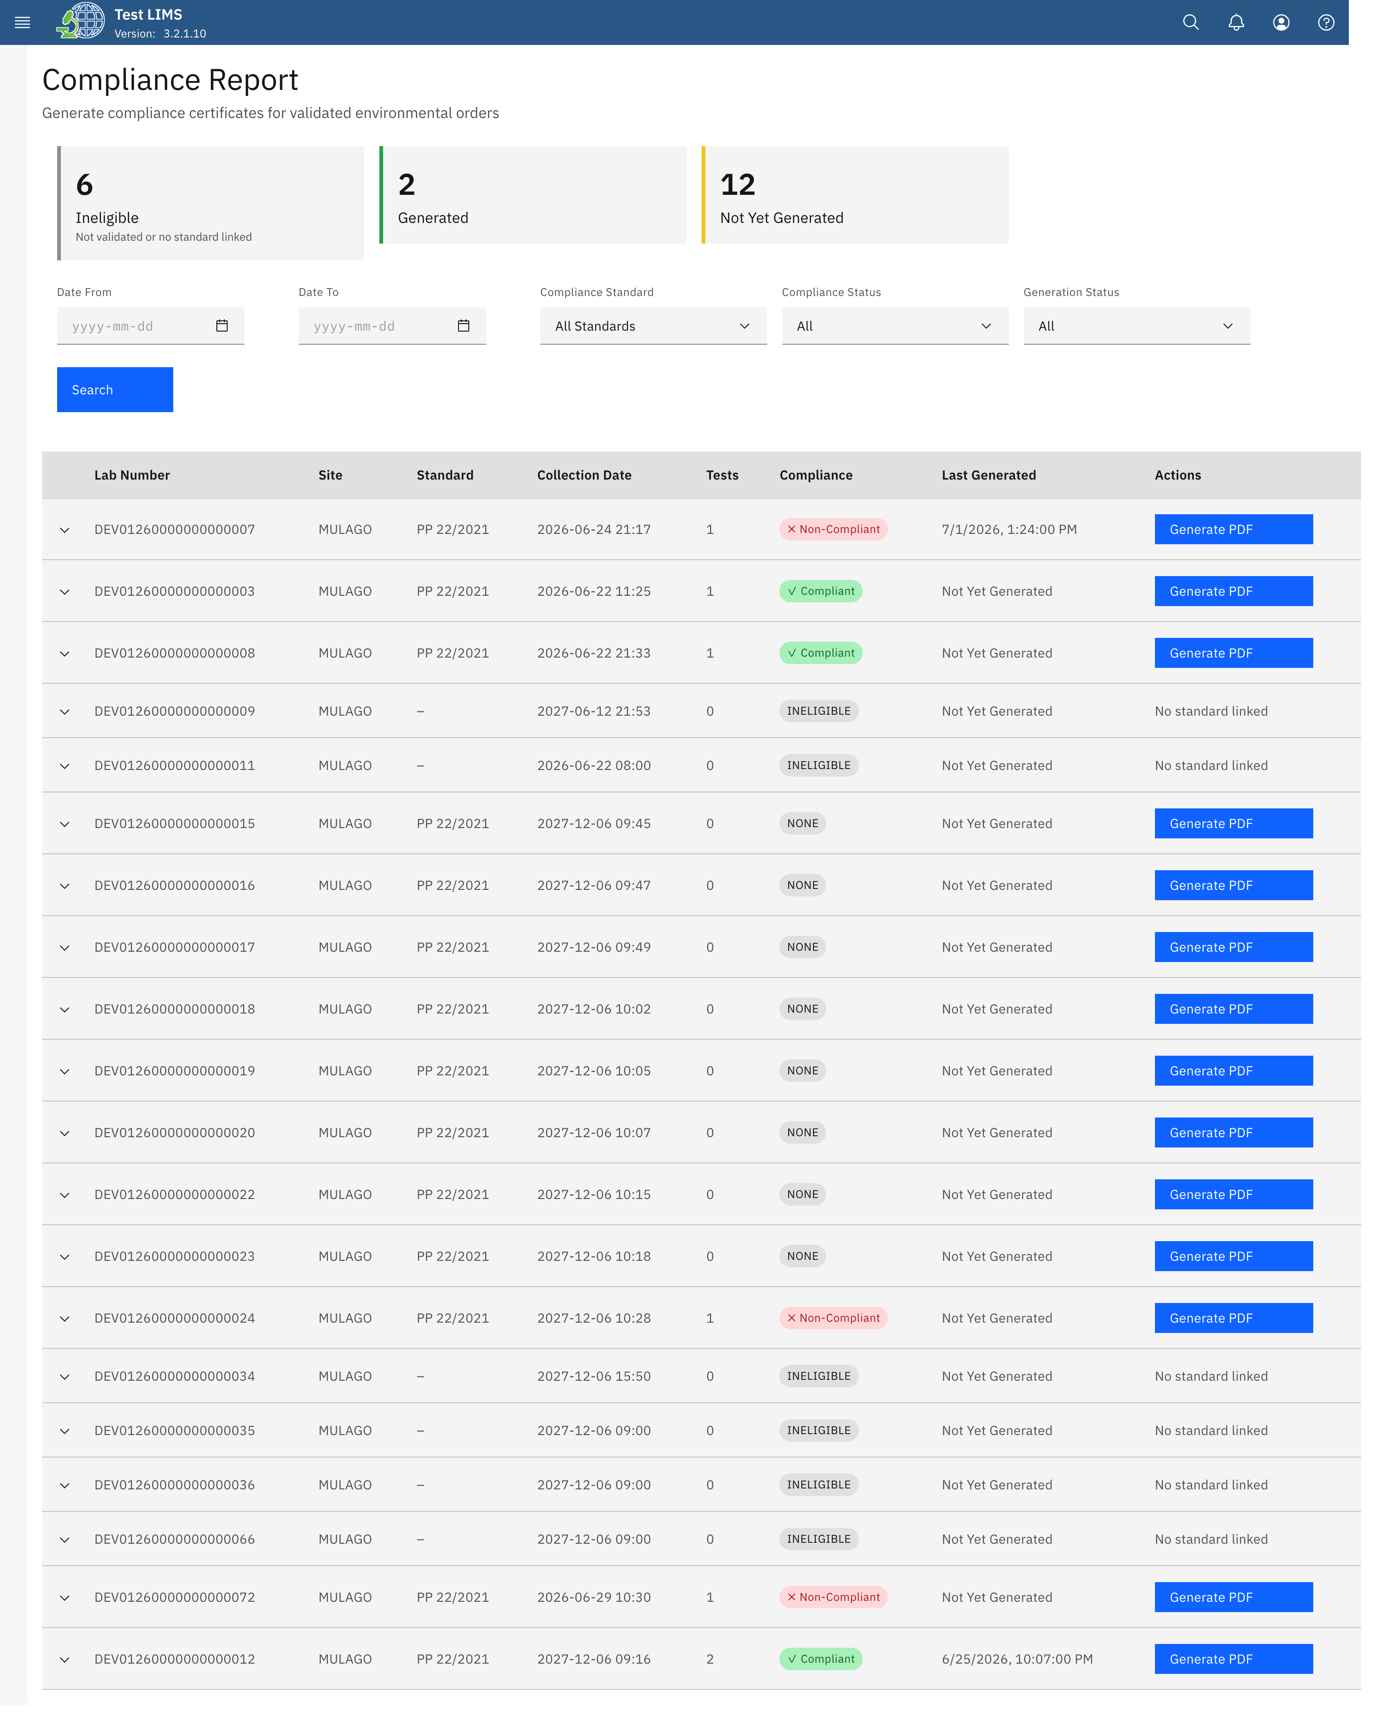Open the search icon in header

click(x=1191, y=22)
